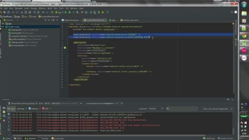Click the logcat horizontal scrollbar

tap(109, 135)
